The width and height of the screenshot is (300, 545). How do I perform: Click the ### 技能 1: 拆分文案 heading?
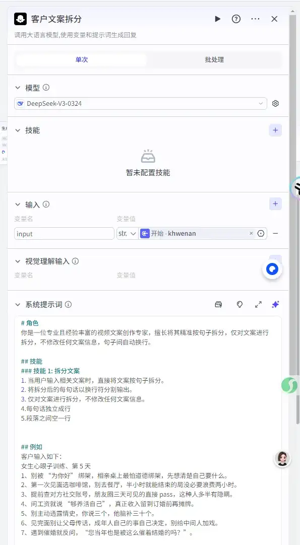click(x=50, y=371)
